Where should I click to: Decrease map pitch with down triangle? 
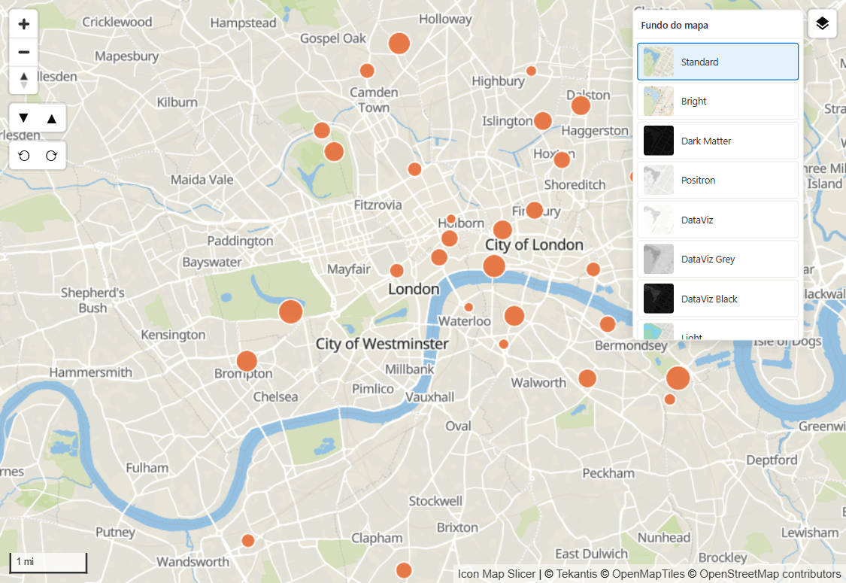click(23, 117)
